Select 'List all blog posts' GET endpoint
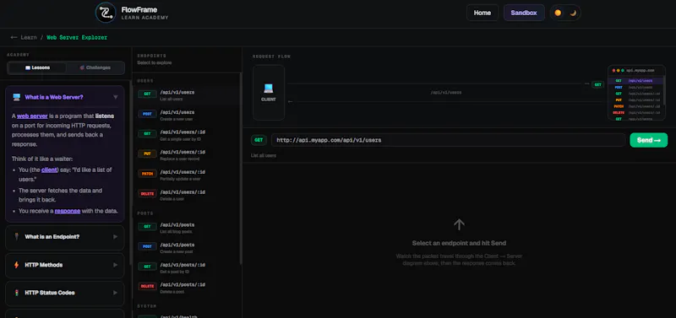 [x=187, y=228]
